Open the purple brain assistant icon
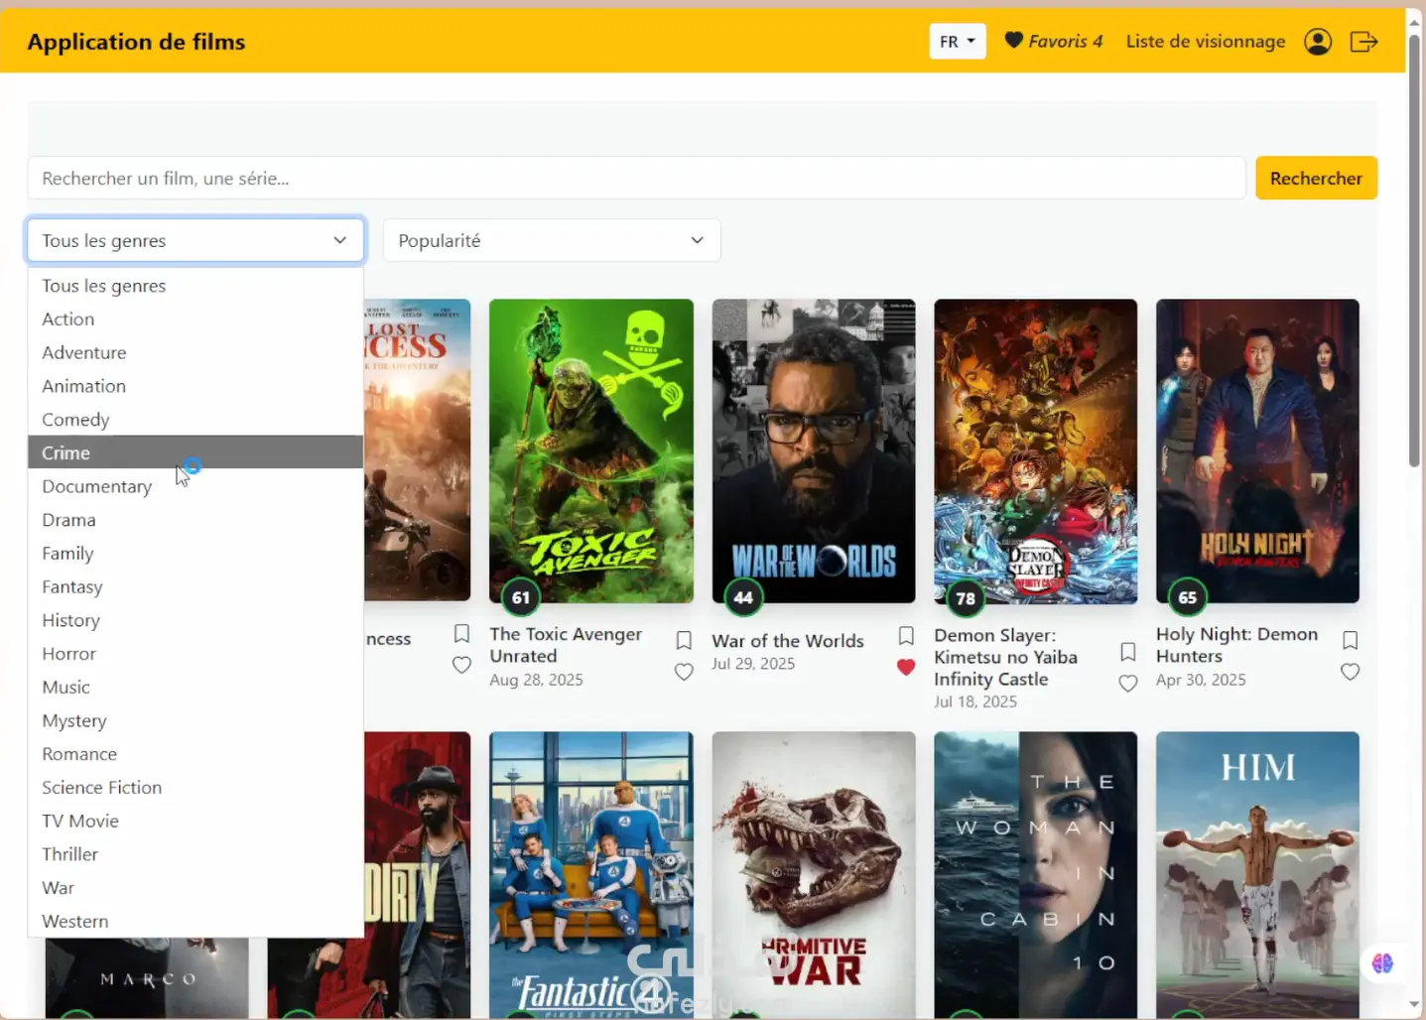The height and width of the screenshot is (1020, 1426). (1382, 962)
